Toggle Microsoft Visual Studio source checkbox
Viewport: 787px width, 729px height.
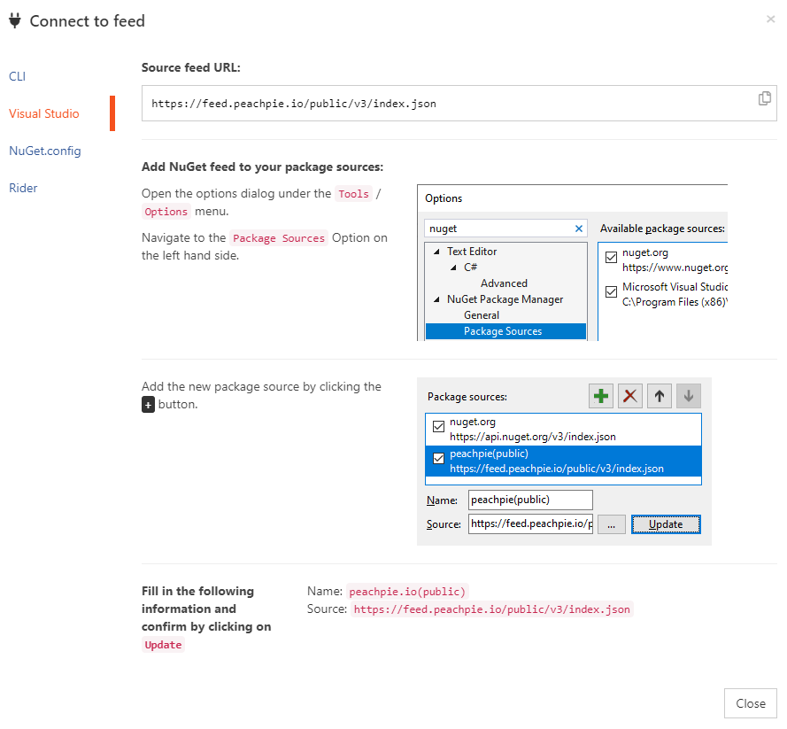click(611, 291)
